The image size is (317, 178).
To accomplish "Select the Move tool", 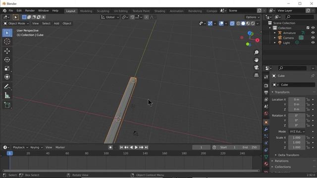I will tap(7, 51).
